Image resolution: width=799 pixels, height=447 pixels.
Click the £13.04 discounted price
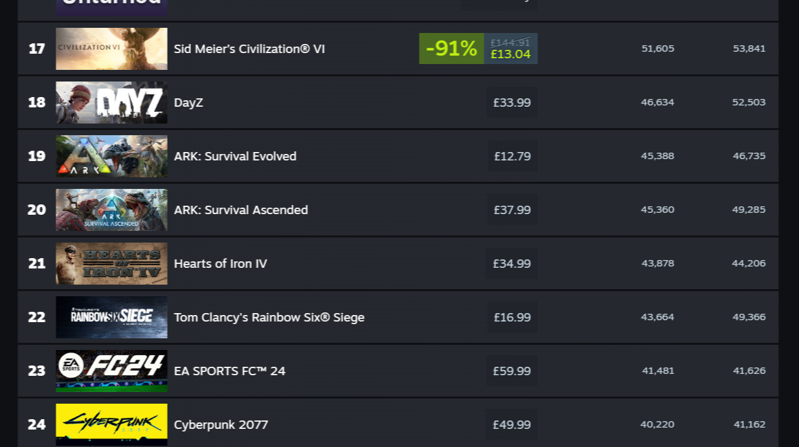point(510,54)
